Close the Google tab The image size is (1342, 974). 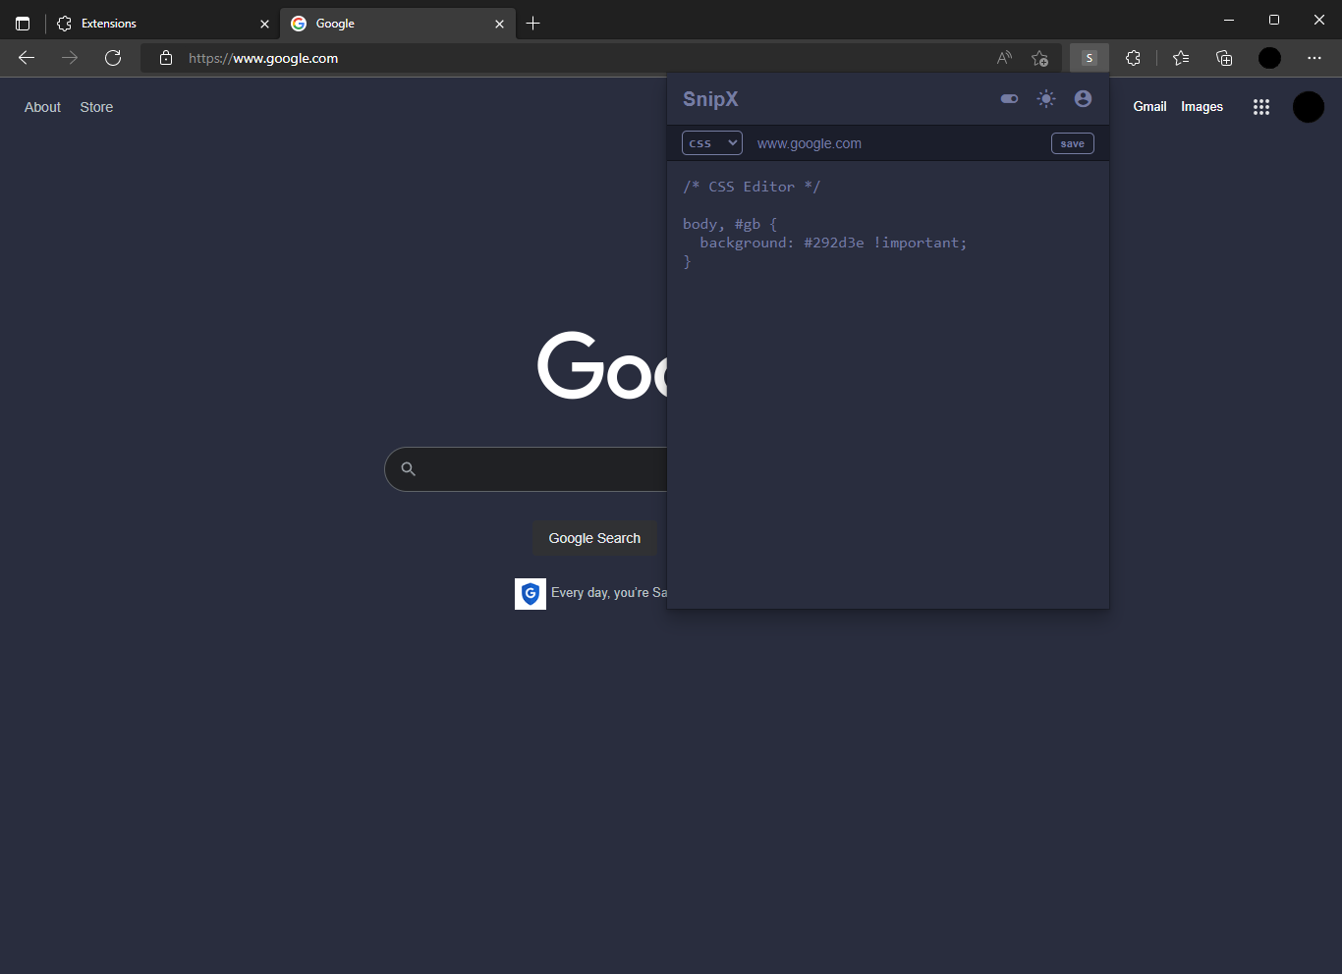pyautogui.click(x=499, y=24)
